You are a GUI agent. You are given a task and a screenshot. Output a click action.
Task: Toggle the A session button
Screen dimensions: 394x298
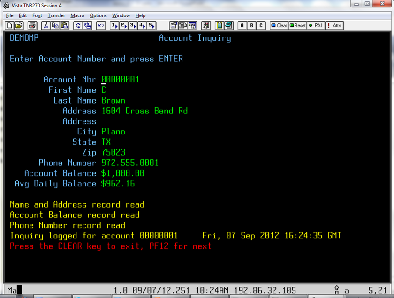(x=242, y=25)
